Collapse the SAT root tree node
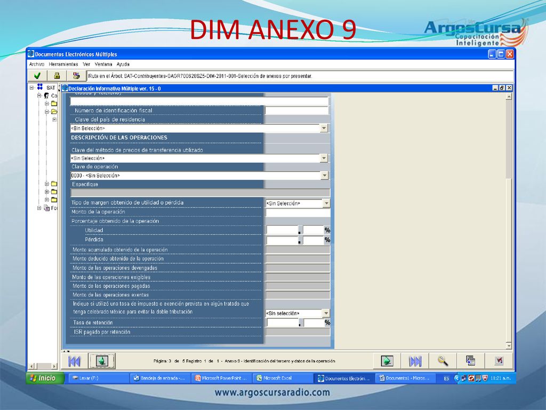The width and height of the screenshot is (546, 410). [x=31, y=88]
